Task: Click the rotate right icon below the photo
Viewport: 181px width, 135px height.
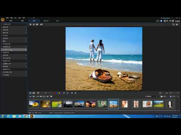Action: 67,93
